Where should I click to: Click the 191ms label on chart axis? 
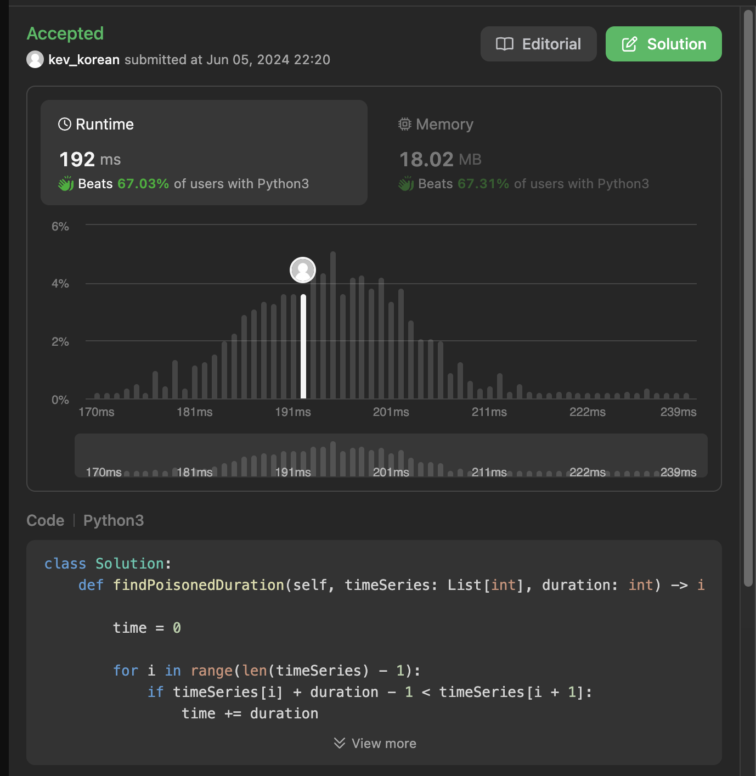point(293,412)
